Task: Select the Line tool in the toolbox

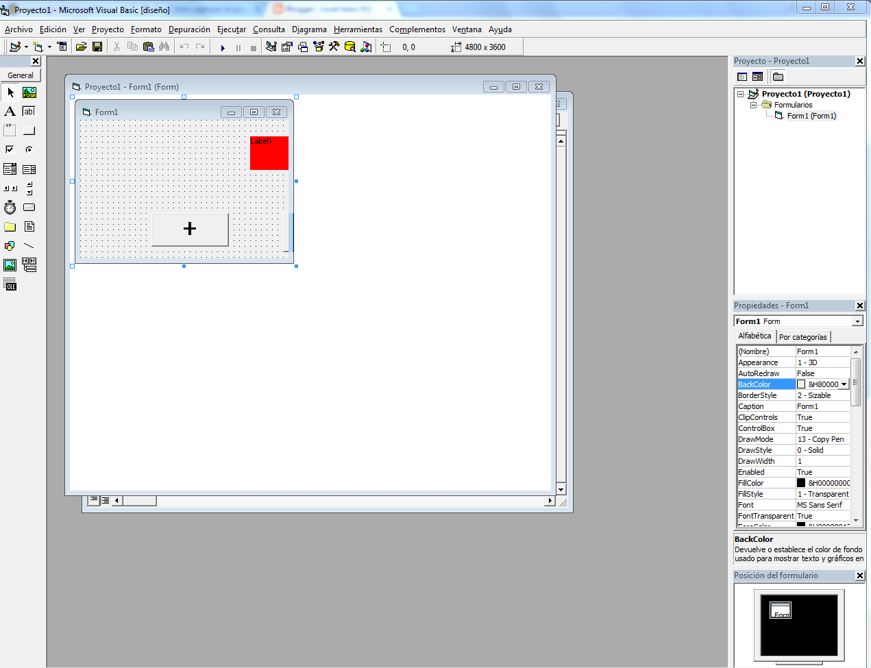Action: click(29, 245)
